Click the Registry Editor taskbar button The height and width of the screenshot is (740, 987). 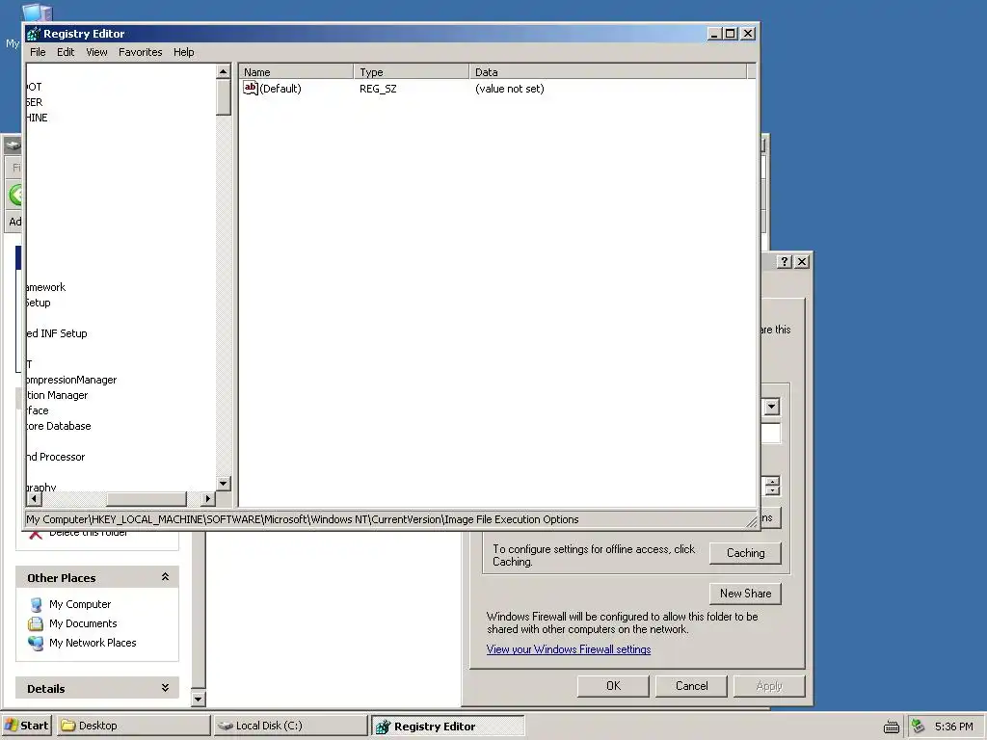pyautogui.click(x=447, y=726)
